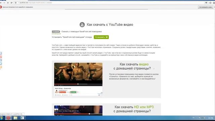Click the Opera logo on the notification bar
Image resolution: width=215 pixels, height=121 pixels.
click(x=1, y=7)
